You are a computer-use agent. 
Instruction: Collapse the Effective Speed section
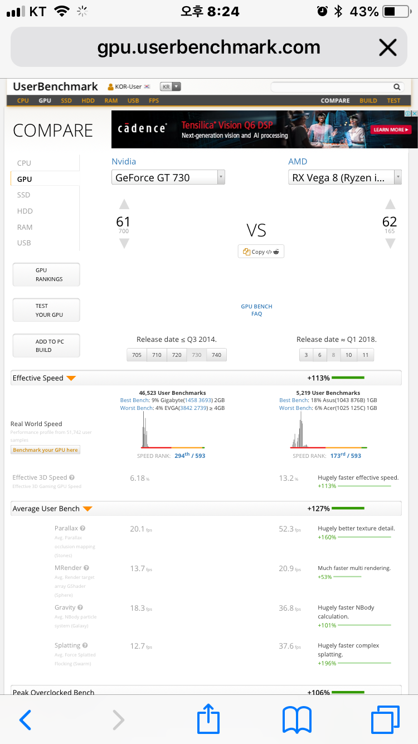tap(71, 378)
